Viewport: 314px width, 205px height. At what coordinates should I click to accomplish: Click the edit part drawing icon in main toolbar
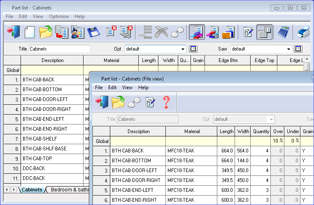(248, 32)
